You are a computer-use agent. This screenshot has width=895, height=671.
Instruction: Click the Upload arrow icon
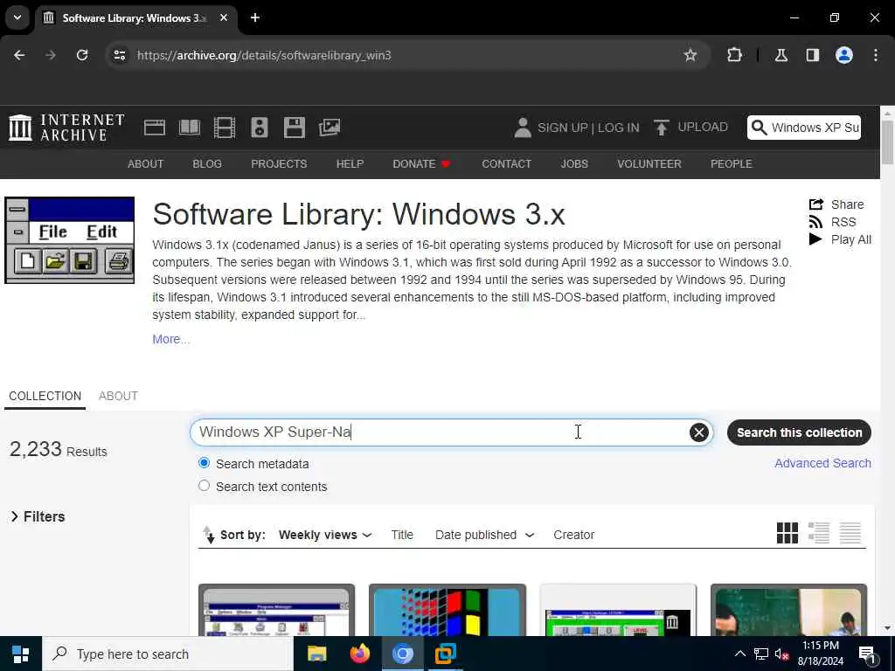(x=662, y=128)
